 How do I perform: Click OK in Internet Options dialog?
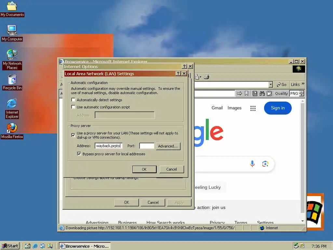(x=127, y=202)
